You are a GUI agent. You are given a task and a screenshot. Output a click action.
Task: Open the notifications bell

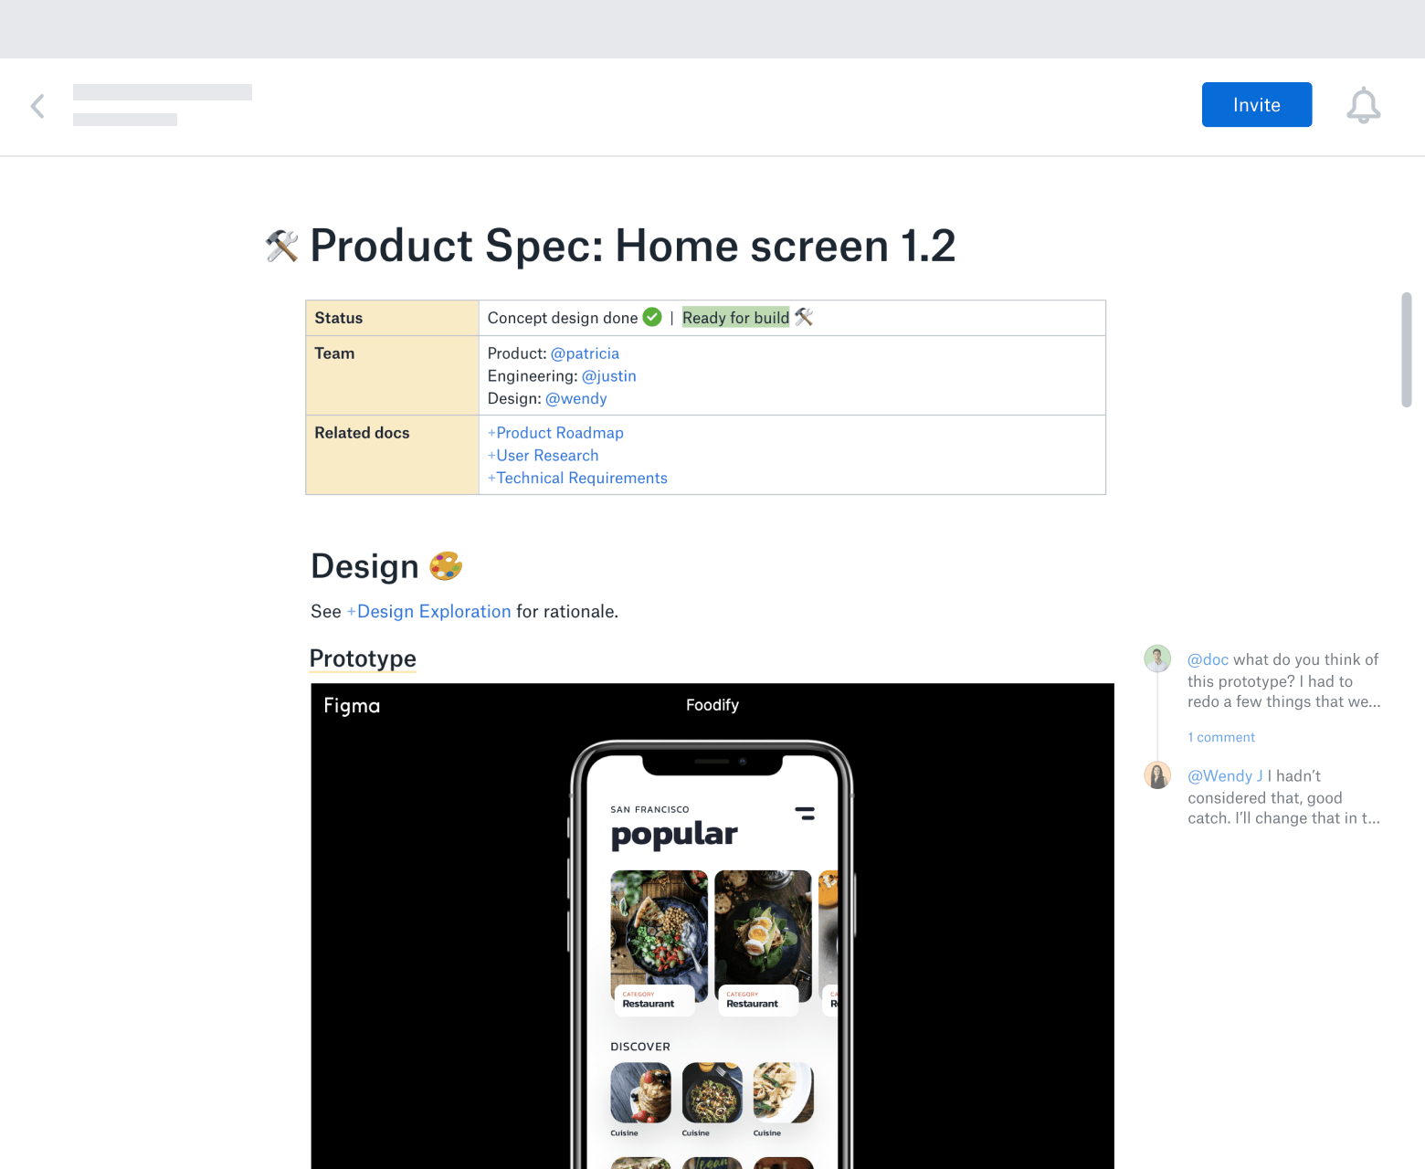tap(1363, 105)
